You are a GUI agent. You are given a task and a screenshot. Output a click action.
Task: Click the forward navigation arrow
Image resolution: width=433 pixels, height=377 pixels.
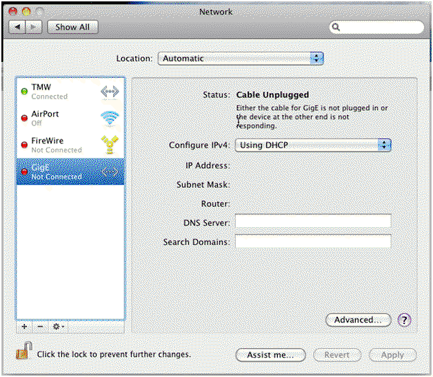click(33, 27)
